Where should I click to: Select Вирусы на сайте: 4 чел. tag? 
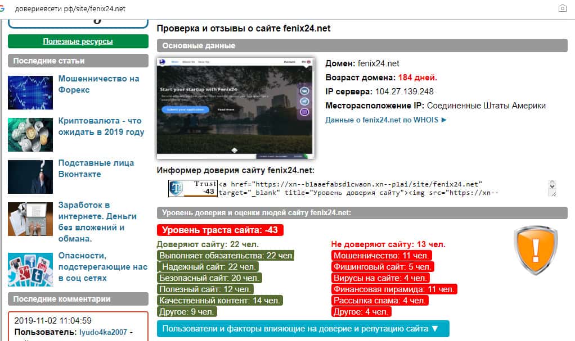(380, 278)
